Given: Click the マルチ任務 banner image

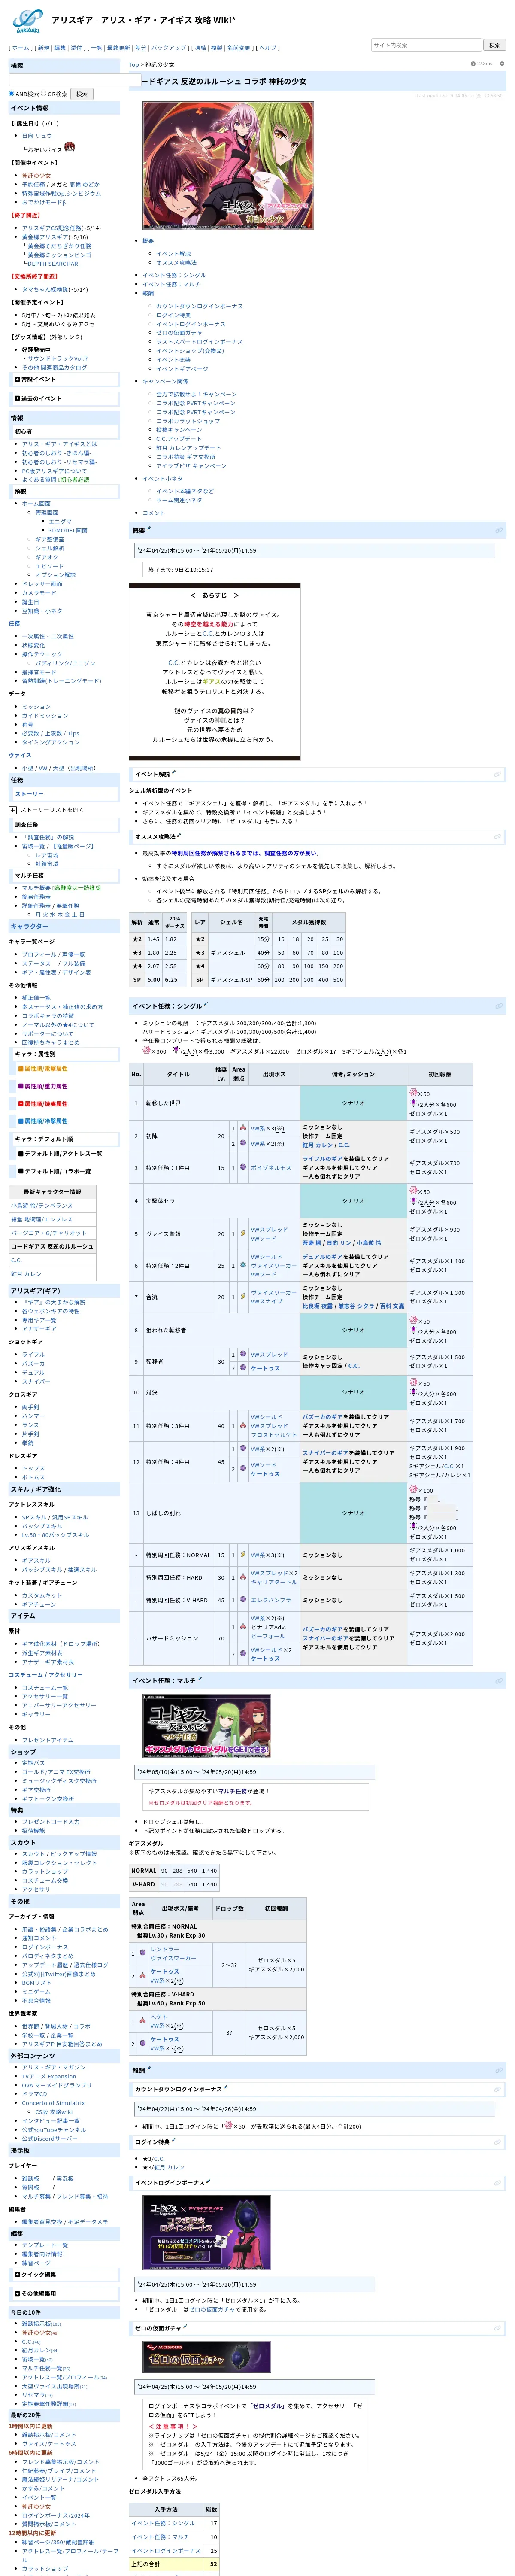Looking at the screenshot, I should tap(206, 1726).
